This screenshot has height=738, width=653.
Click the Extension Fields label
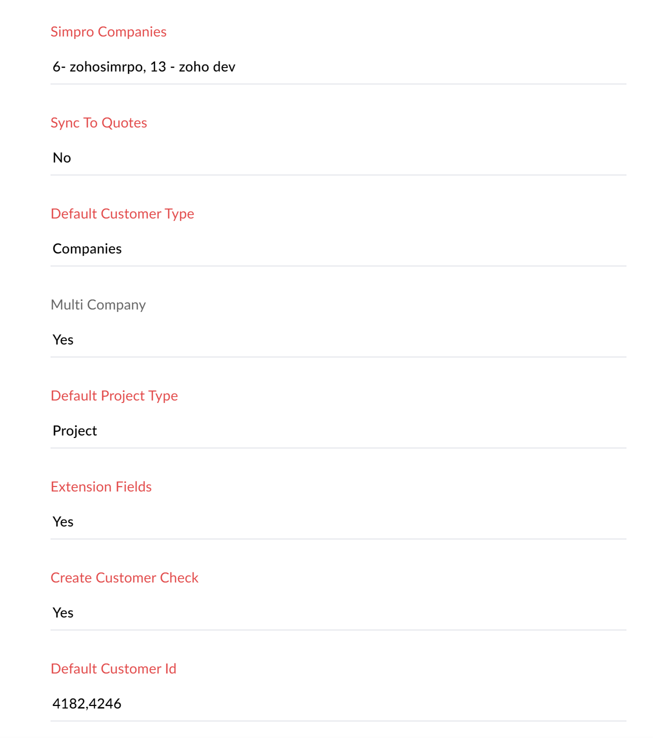[101, 487]
